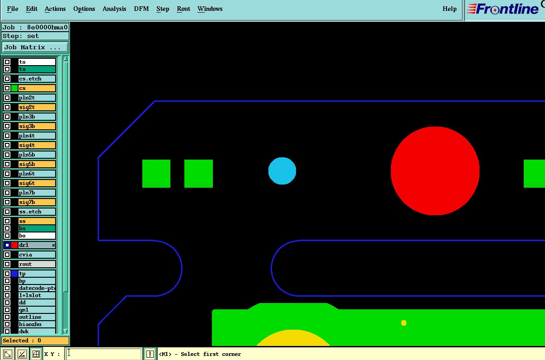The image size is (545, 360).
Task: Select the 1+1slot layer name
Action: [37, 295]
